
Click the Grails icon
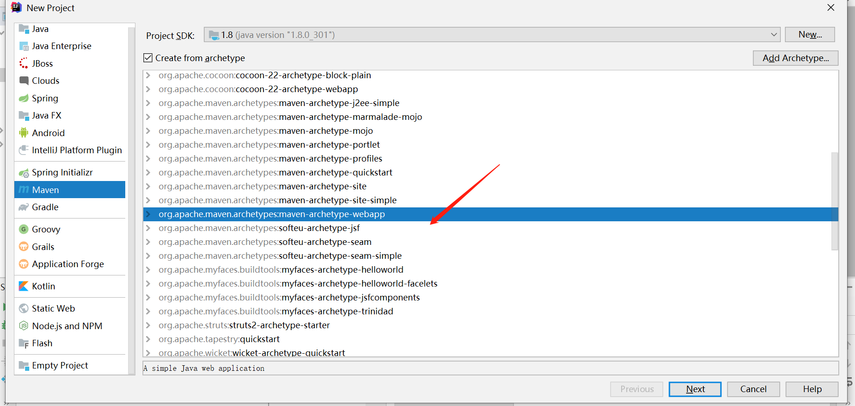point(24,247)
